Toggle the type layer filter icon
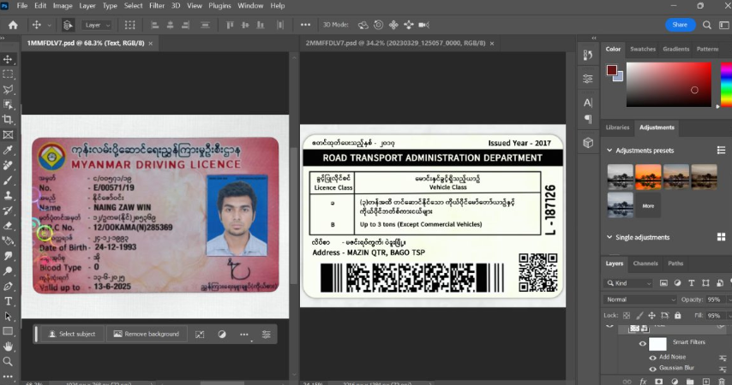Screen dimensions: 732x385 (692, 283)
